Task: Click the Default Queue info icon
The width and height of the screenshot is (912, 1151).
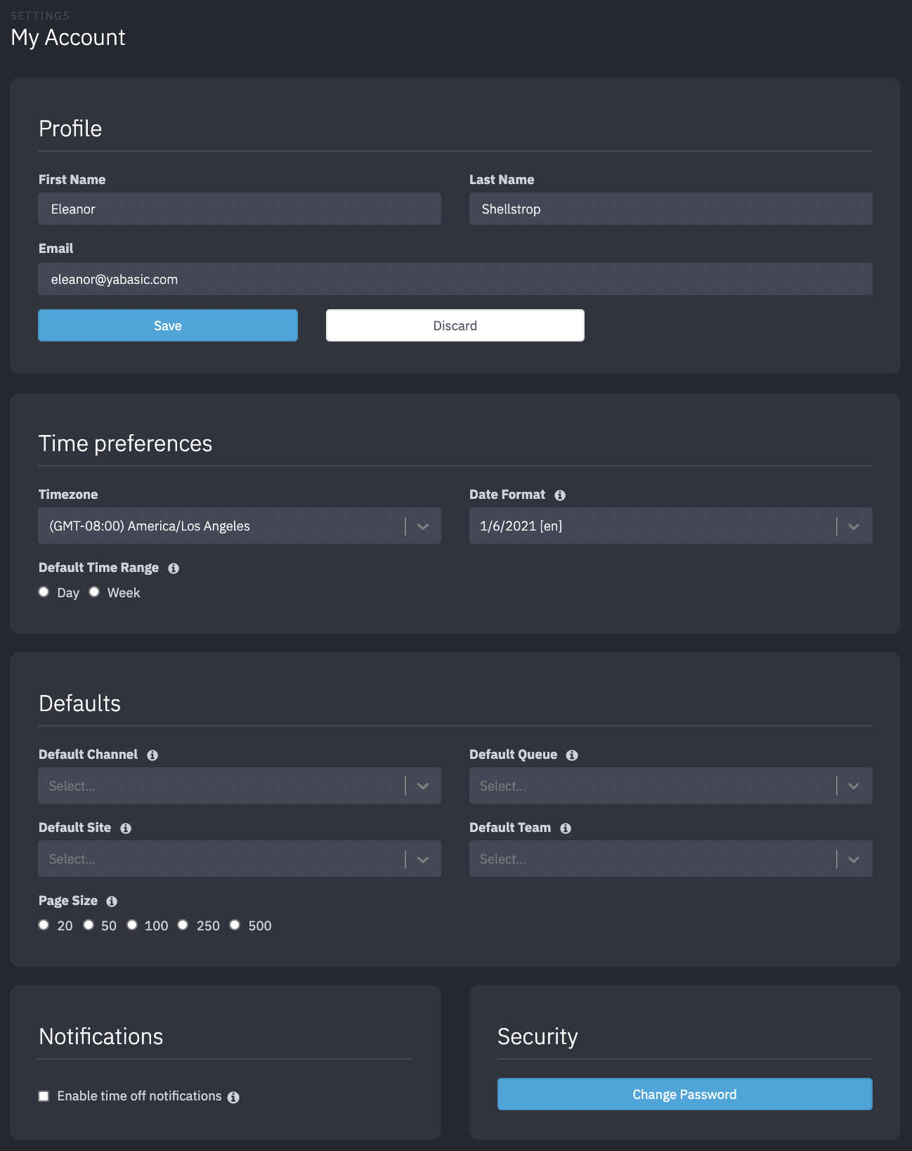Action: coord(572,755)
